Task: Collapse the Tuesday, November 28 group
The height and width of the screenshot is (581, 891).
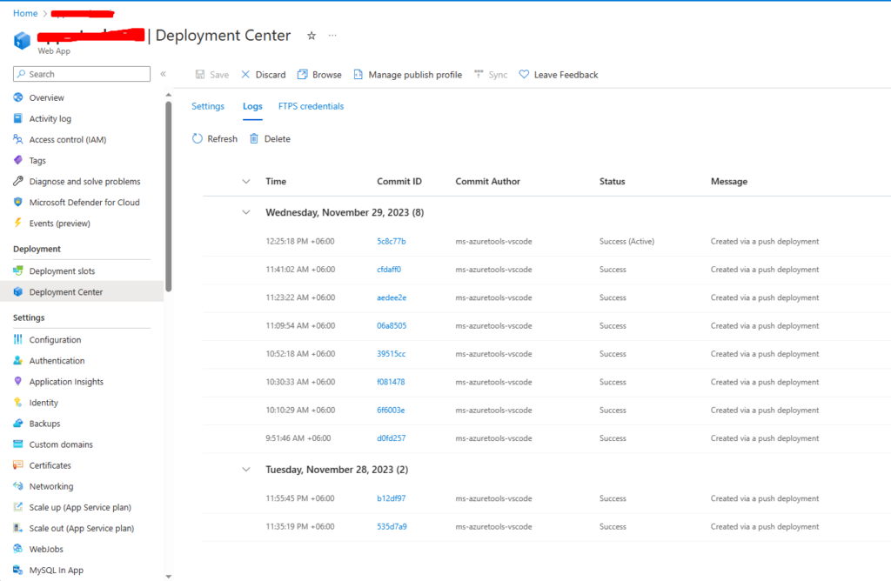Action: [x=245, y=470]
